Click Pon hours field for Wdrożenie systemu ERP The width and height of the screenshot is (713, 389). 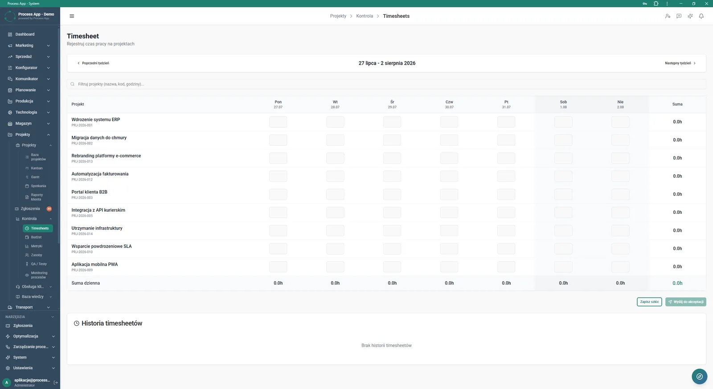tap(278, 122)
